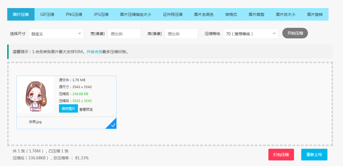Click the 源文件：1.76 MB text
This screenshot has width=343, height=166.
coord(72,80)
